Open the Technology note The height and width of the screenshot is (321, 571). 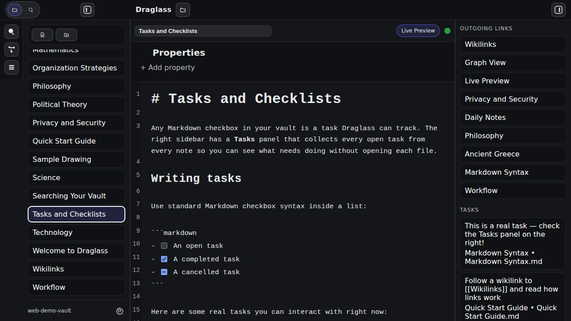coord(76,233)
